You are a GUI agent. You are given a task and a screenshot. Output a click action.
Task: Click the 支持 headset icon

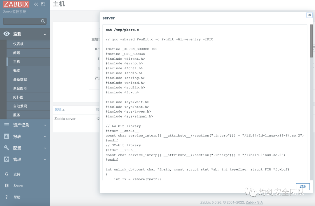click(x=7, y=174)
